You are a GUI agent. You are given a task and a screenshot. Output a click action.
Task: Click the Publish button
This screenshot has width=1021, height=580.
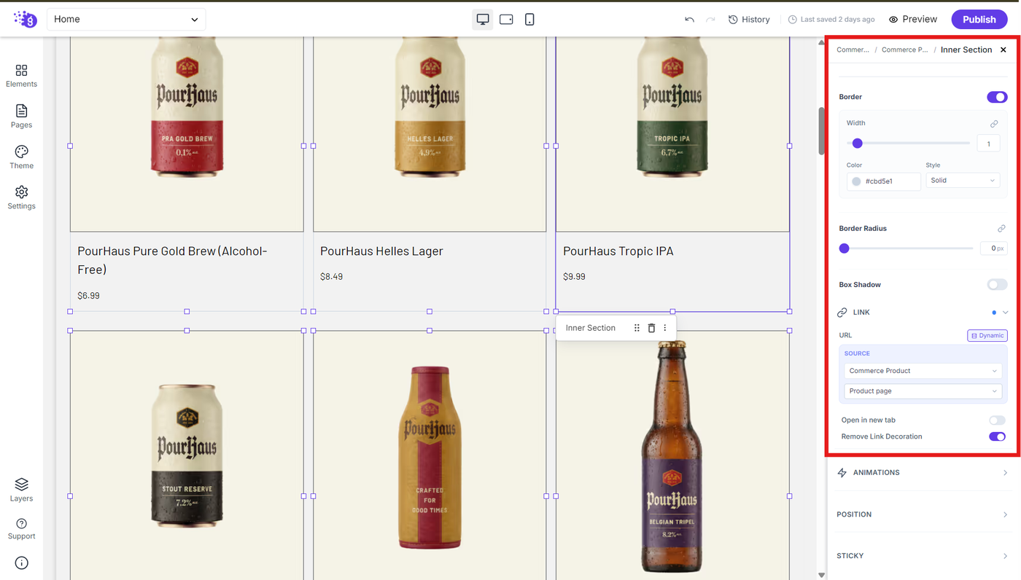[979, 20]
